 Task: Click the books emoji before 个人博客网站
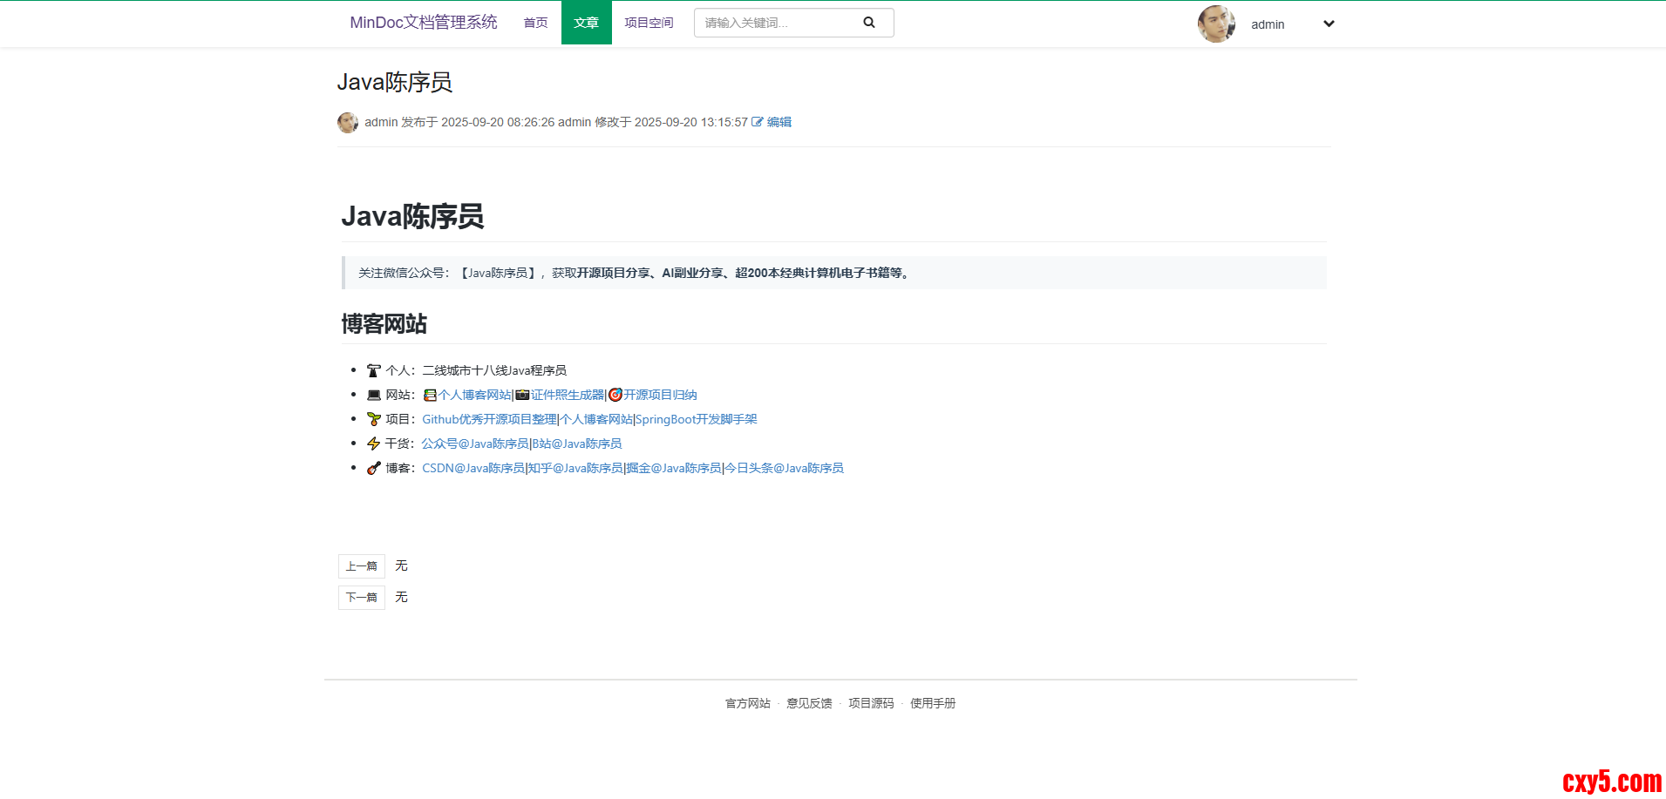coord(430,396)
